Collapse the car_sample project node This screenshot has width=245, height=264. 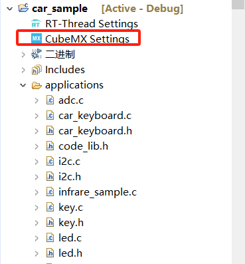[9, 9]
